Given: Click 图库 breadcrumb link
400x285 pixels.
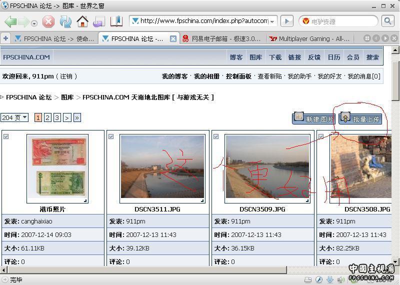Looking at the screenshot, I should coord(67,97).
